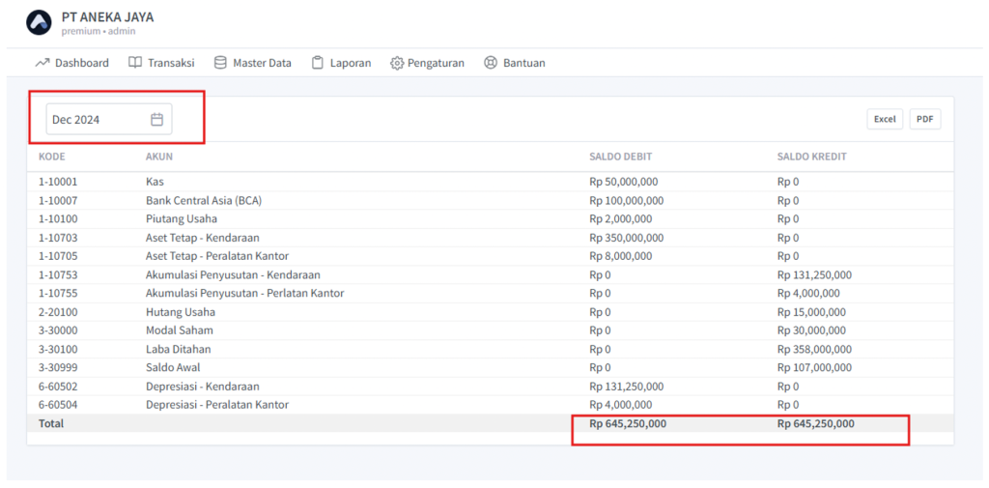Export the report to Excel

point(885,119)
